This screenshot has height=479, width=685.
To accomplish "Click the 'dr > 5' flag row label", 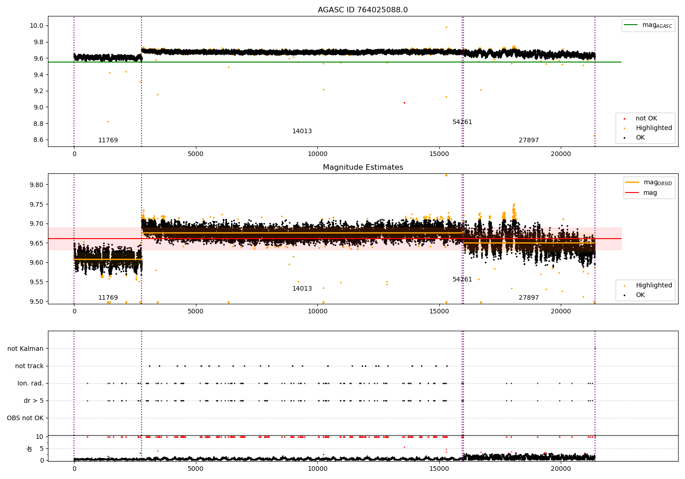I will click(34, 401).
